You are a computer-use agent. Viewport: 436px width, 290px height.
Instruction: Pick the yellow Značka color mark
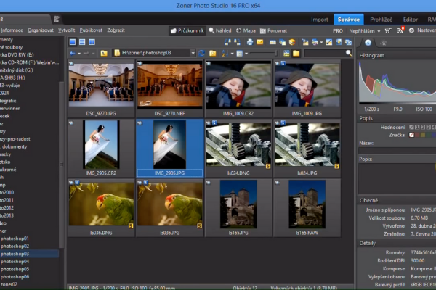pos(423,135)
